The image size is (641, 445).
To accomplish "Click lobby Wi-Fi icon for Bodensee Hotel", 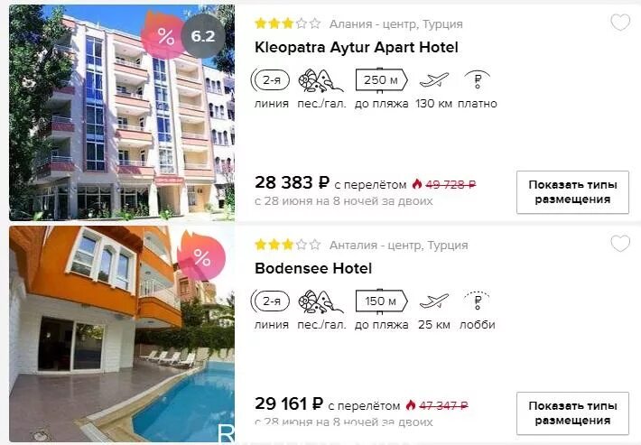I will 477,301.
